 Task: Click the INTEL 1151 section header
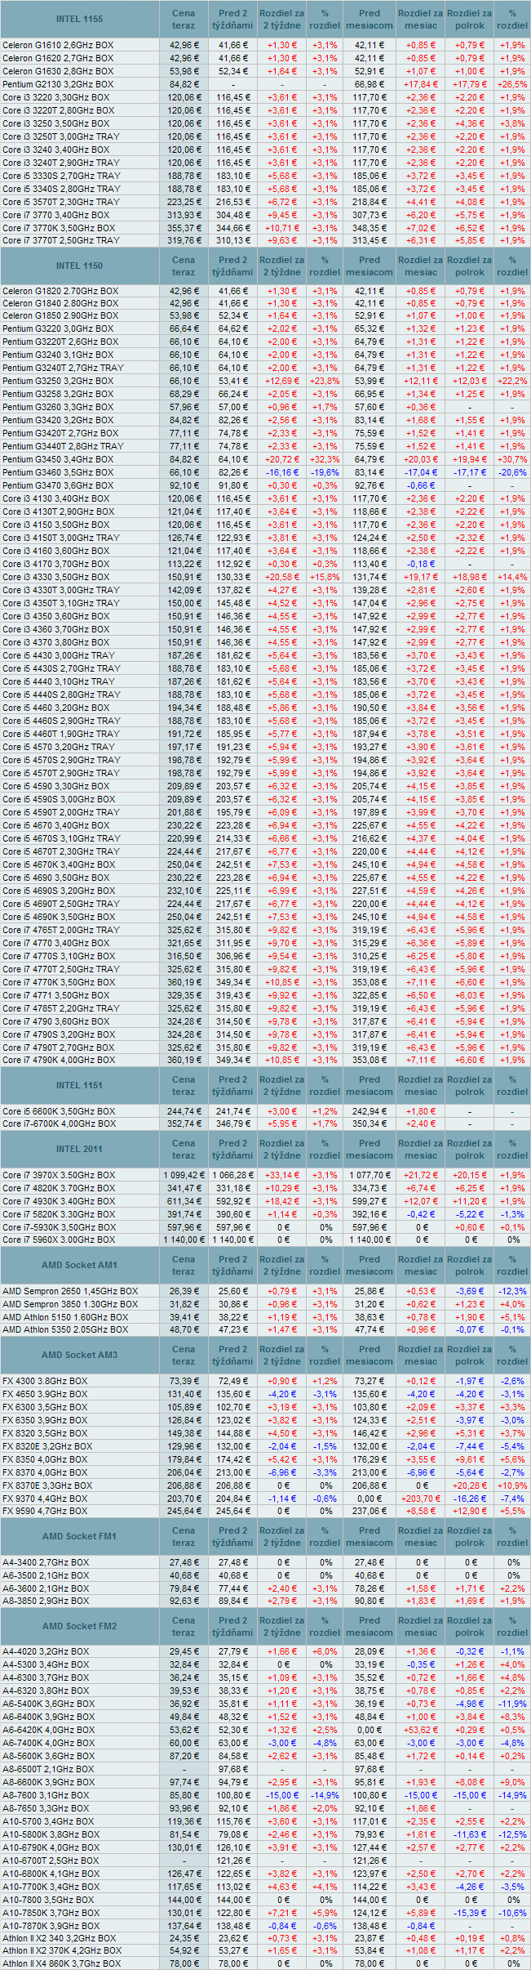(79, 1085)
